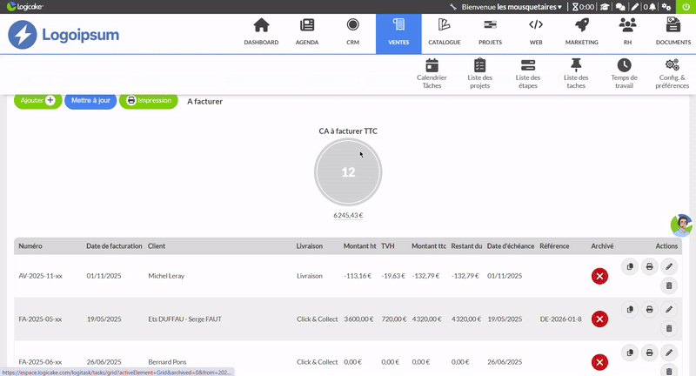Toggle archived status for Bernard Pons invoice
696x376 pixels.
(599, 361)
